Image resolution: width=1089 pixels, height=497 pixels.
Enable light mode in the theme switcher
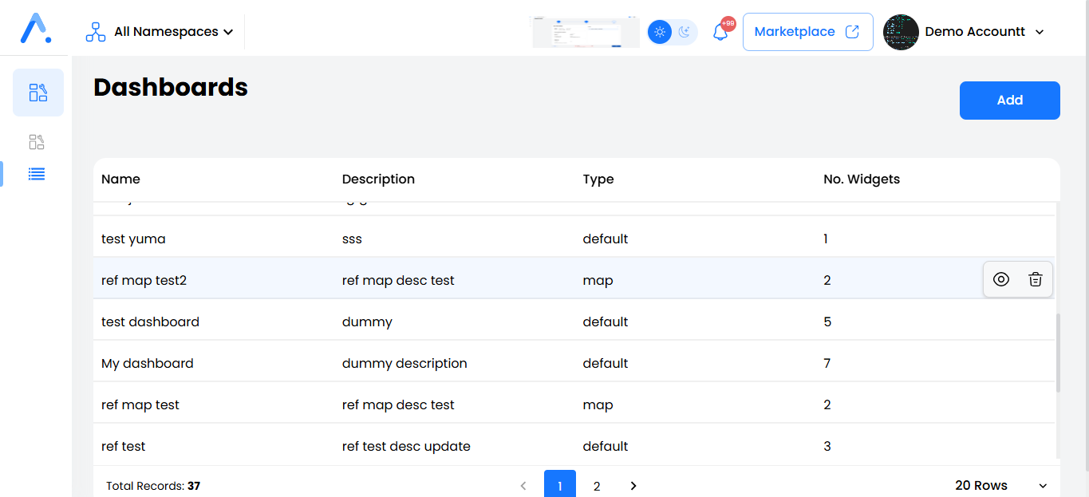point(659,31)
